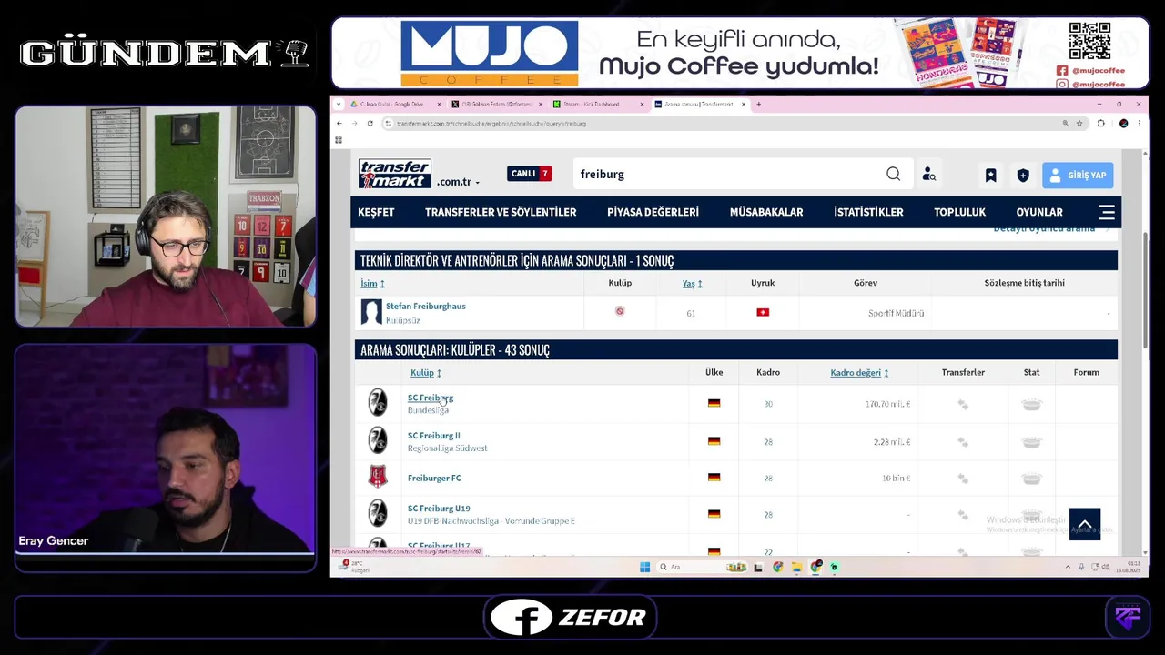The height and width of the screenshot is (655, 1165).
Task: Click the German flag in SC Freiburg row
Action: click(x=714, y=403)
